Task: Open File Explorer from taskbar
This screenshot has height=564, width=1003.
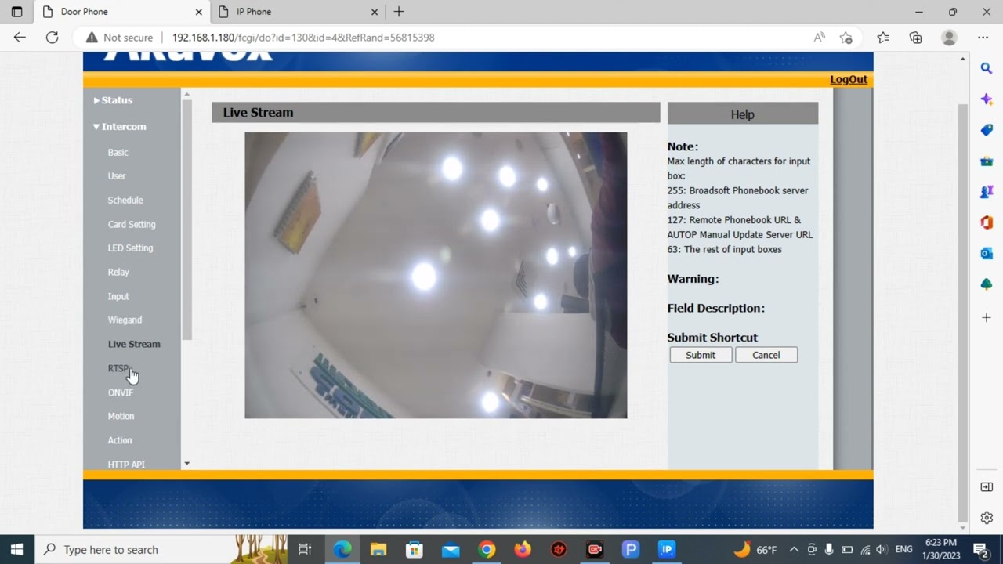Action: pos(378,549)
